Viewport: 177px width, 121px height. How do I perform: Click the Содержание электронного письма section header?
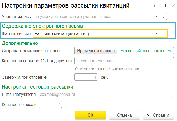click(x=42, y=26)
